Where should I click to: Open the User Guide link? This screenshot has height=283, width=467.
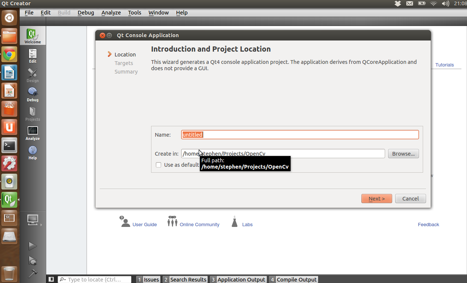pyautogui.click(x=145, y=225)
